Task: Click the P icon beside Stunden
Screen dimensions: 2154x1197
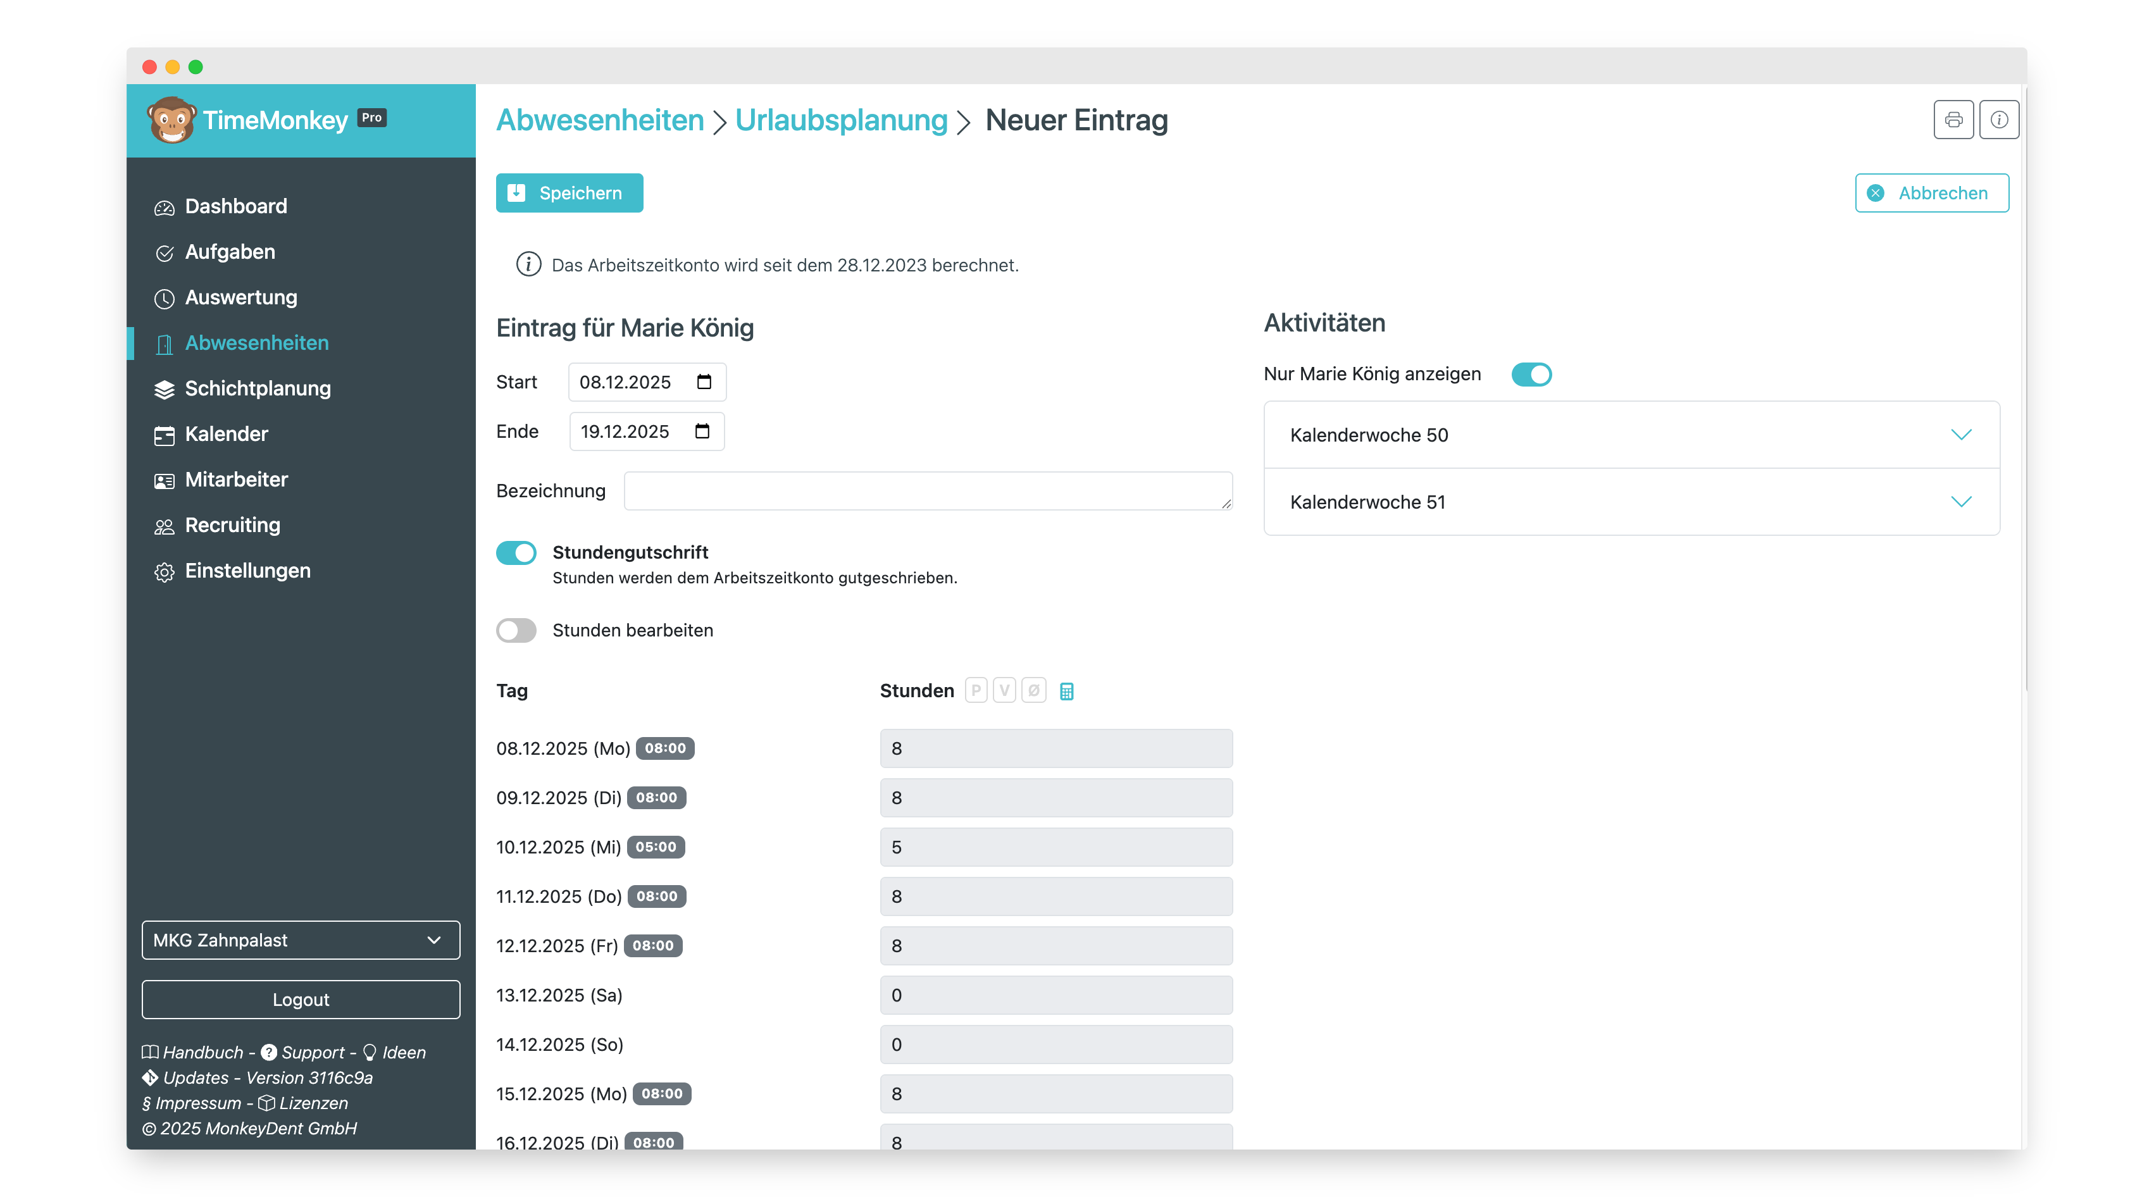Action: click(975, 690)
